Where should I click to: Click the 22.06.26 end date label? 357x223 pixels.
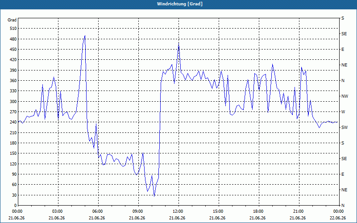point(338,218)
